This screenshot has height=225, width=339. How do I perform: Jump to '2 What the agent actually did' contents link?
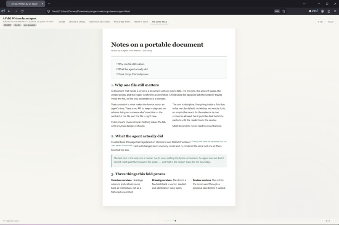tap(132, 69)
